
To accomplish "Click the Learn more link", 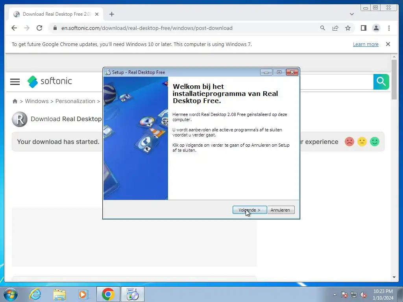I will coord(366,44).
